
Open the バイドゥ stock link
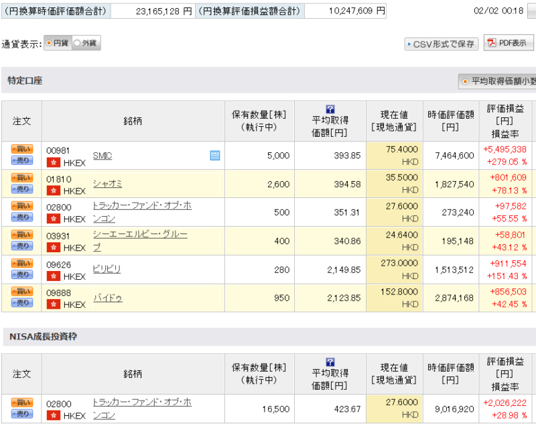(107, 298)
